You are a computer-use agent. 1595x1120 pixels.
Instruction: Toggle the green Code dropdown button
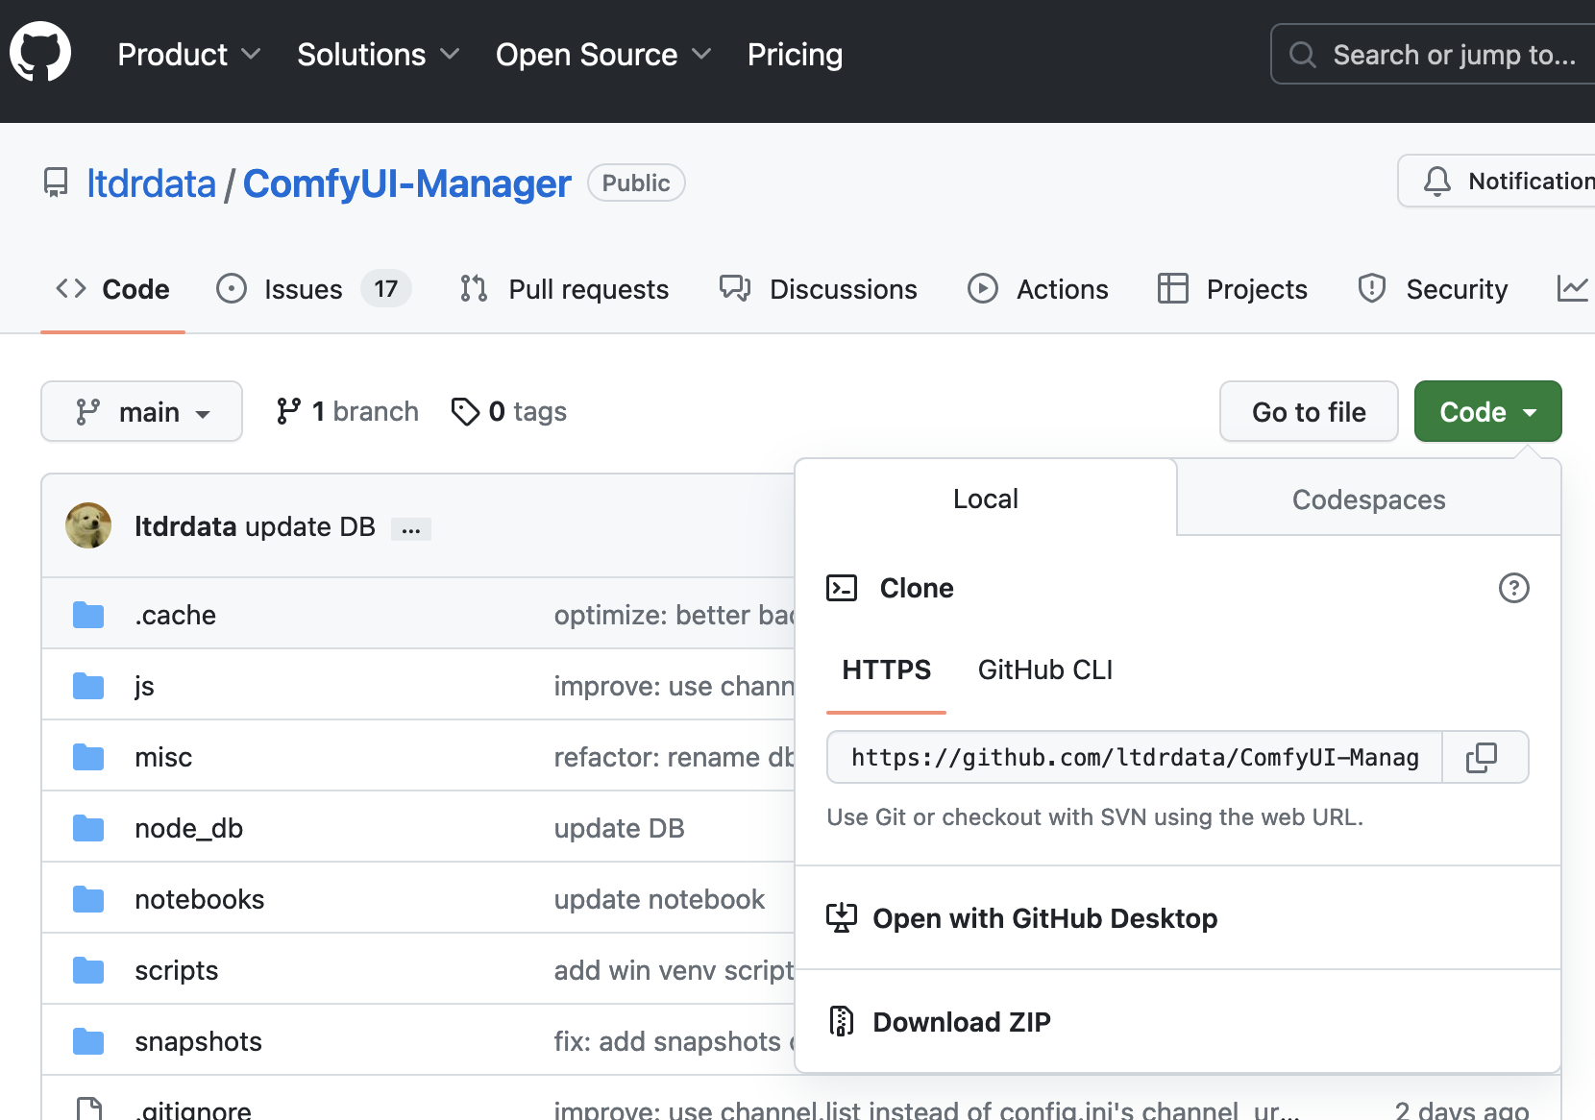(1487, 412)
